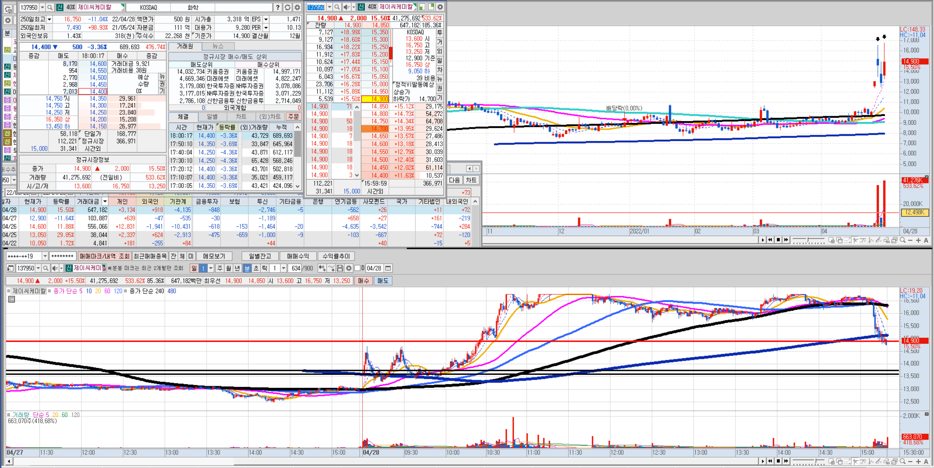This screenshot has width=934, height=468.
Task: Click 수익률추이 button
Action: coord(336,256)
